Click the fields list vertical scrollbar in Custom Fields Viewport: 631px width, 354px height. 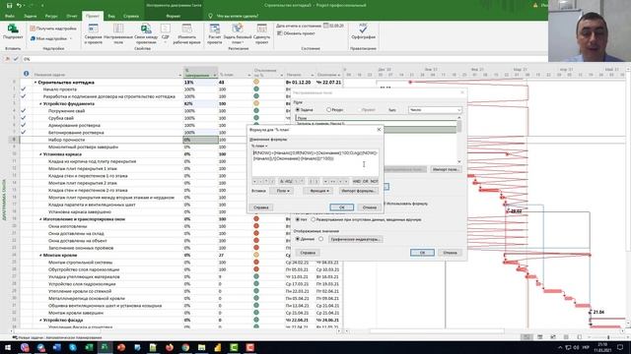459,140
